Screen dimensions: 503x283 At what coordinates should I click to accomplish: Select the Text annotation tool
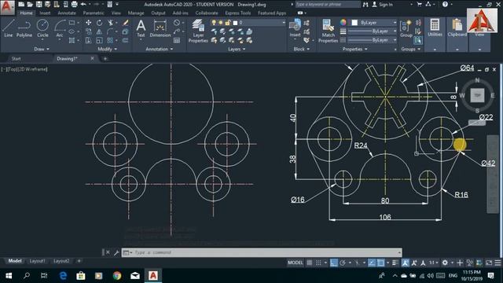141,28
